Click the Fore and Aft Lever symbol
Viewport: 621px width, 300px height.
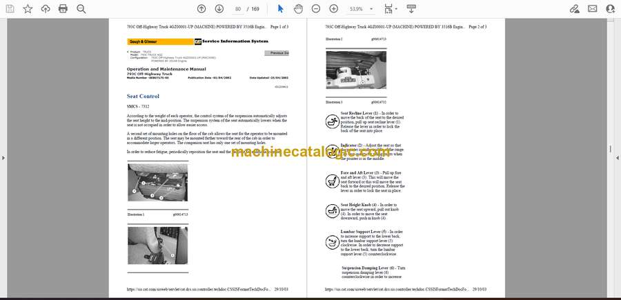pyautogui.click(x=333, y=181)
